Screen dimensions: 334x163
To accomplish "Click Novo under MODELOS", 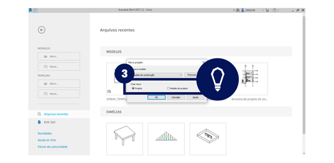I will click(x=59, y=67).
